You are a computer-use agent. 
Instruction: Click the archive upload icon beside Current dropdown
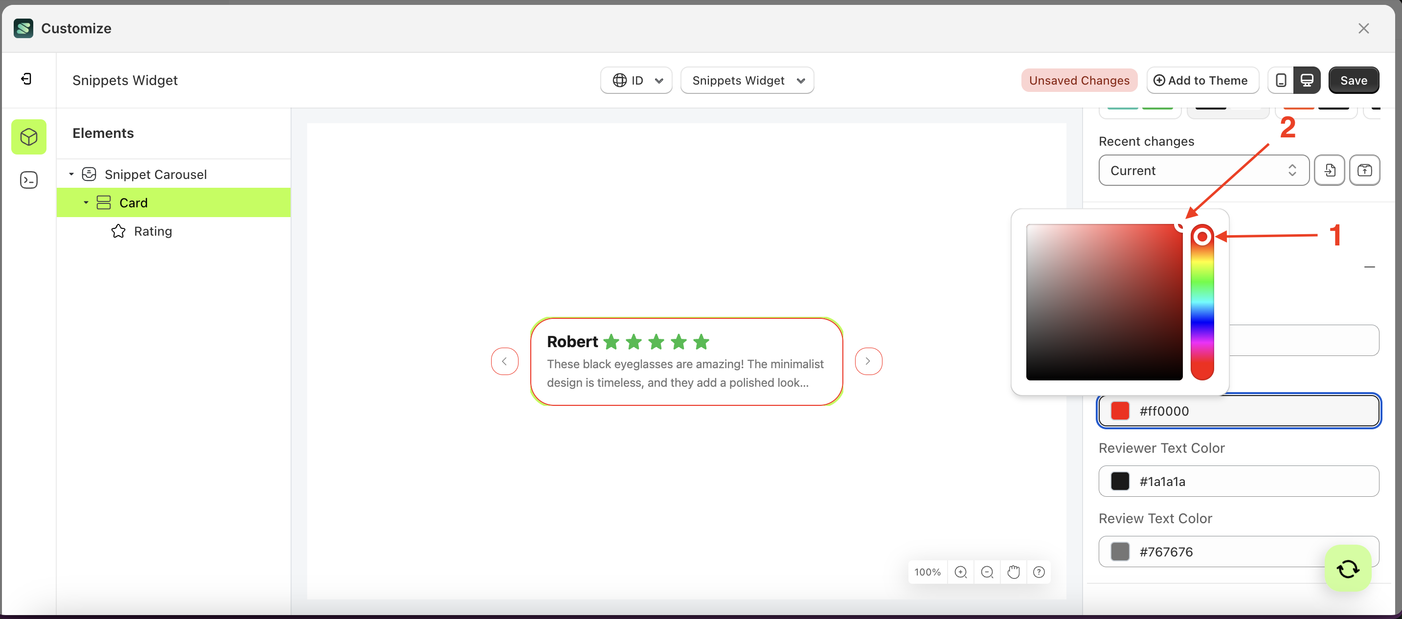(1365, 170)
